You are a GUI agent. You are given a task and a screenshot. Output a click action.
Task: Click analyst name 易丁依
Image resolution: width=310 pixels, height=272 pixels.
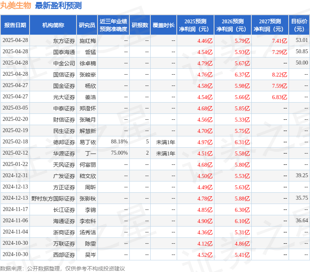[x=87, y=143]
